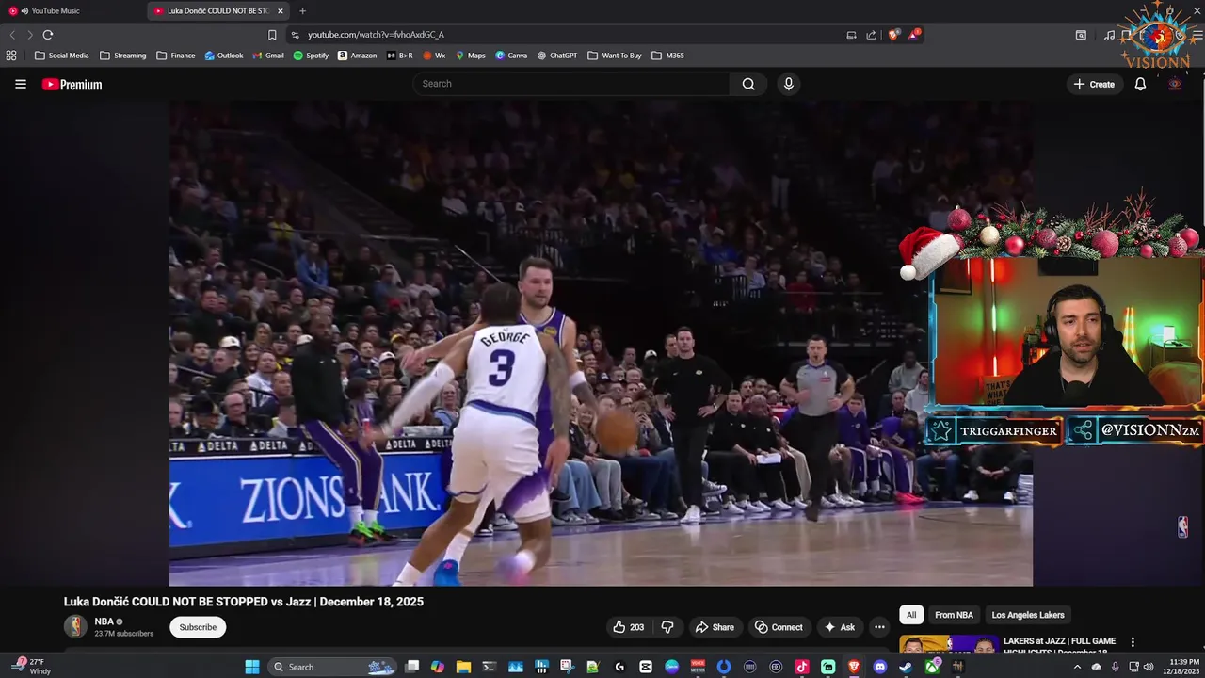Click the search magnifier button
Viewport: 1205px width, 678px height.
point(748,84)
